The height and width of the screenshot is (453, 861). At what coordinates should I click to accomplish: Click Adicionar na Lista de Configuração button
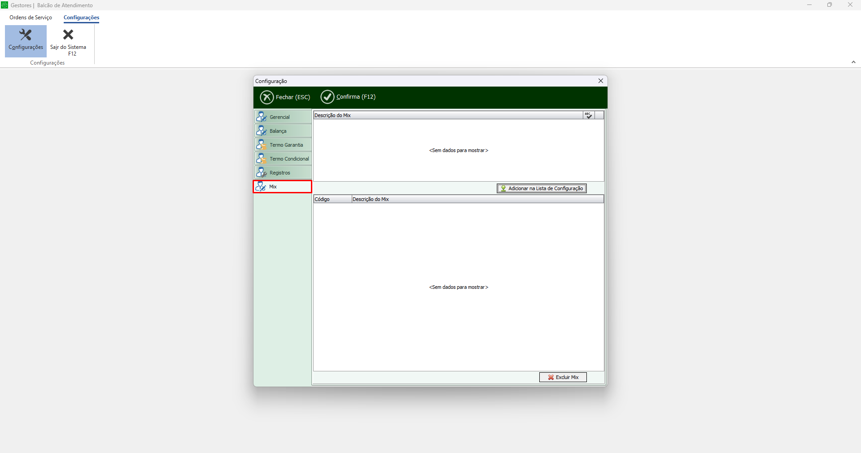click(x=542, y=188)
